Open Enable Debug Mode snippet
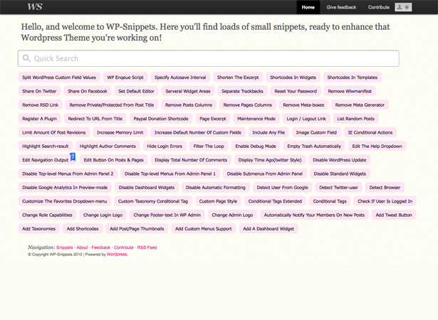 (256, 146)
